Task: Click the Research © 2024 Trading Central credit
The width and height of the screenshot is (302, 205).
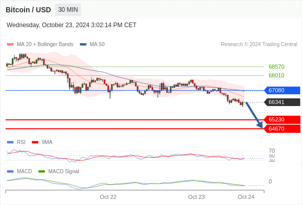Action: tap(259, 45)
